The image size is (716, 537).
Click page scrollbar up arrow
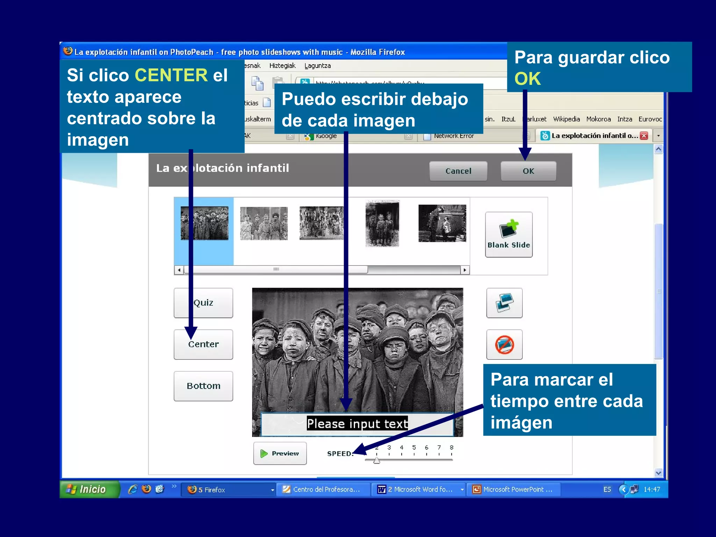coord(658,149)
